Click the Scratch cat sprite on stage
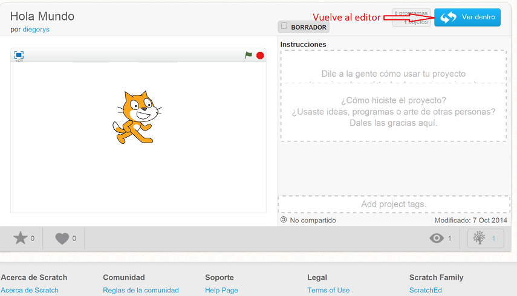This screenshot has width=517, height=296. (x=137, y=117)
